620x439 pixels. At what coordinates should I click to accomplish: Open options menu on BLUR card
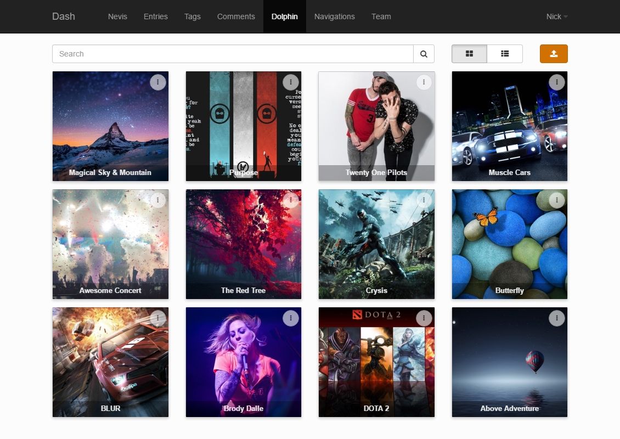[x=158, y=318]
